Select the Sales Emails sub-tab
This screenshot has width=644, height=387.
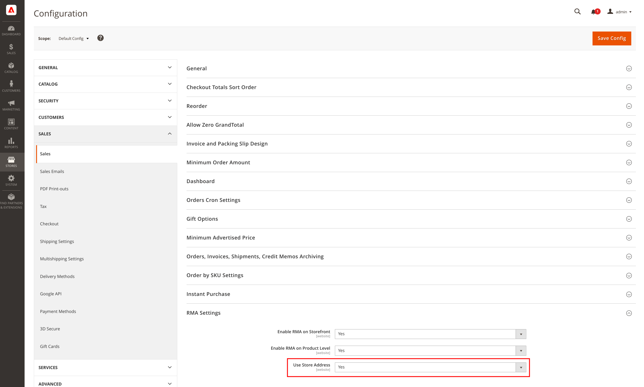click(107, 172)
